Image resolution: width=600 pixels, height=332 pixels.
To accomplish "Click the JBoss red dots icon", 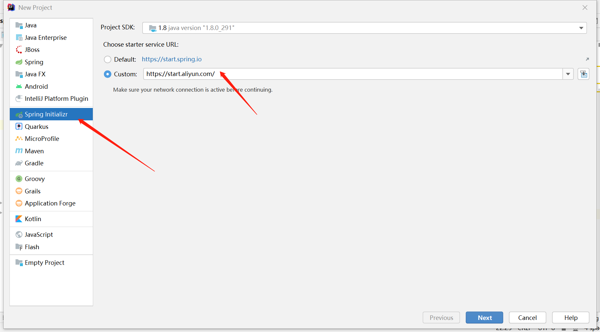I will (19, 50).
